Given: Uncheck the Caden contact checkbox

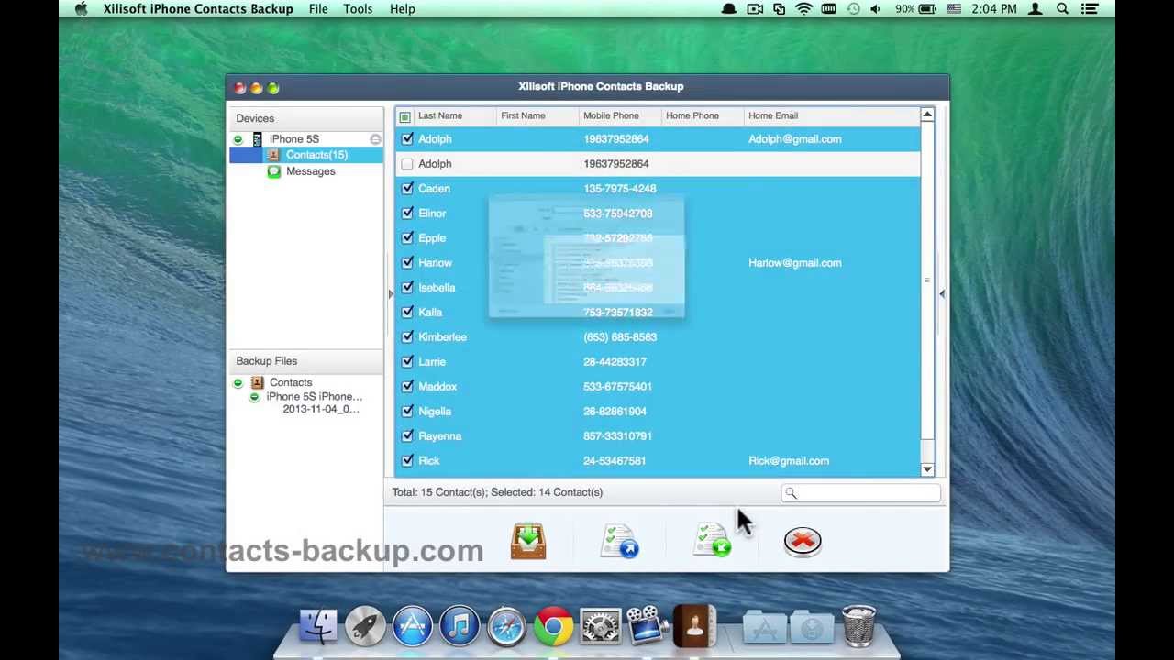Looking at the screenshot, I should click(x=407, y=189).
